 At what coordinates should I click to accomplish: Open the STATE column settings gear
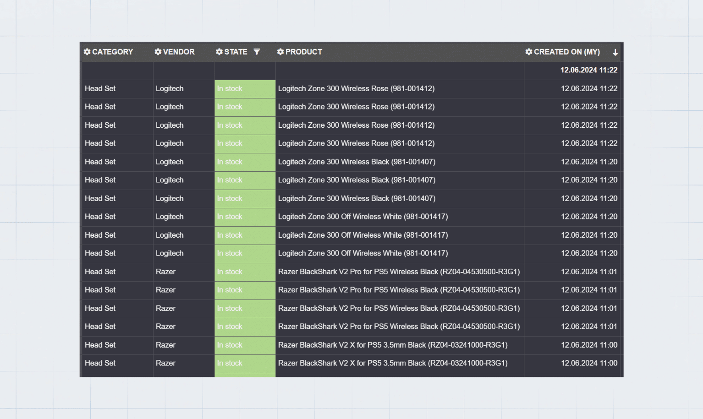[219, 52]
